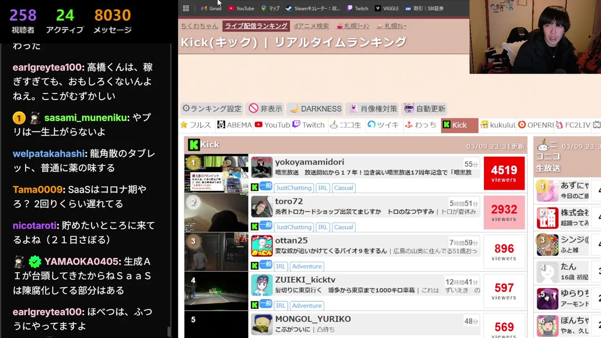Switch to OPENREC tab
The height and width of the screenshot is (338, 601).
click(x=535, y=125)
